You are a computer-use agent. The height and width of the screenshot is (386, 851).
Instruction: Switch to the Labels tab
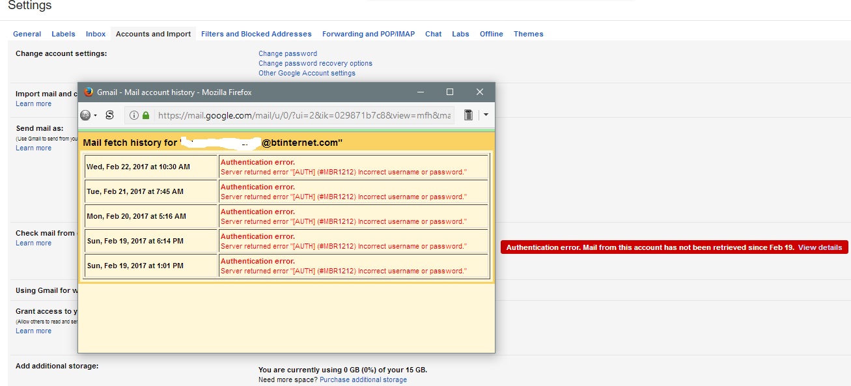pyautogui.click(x=63, y=34)
